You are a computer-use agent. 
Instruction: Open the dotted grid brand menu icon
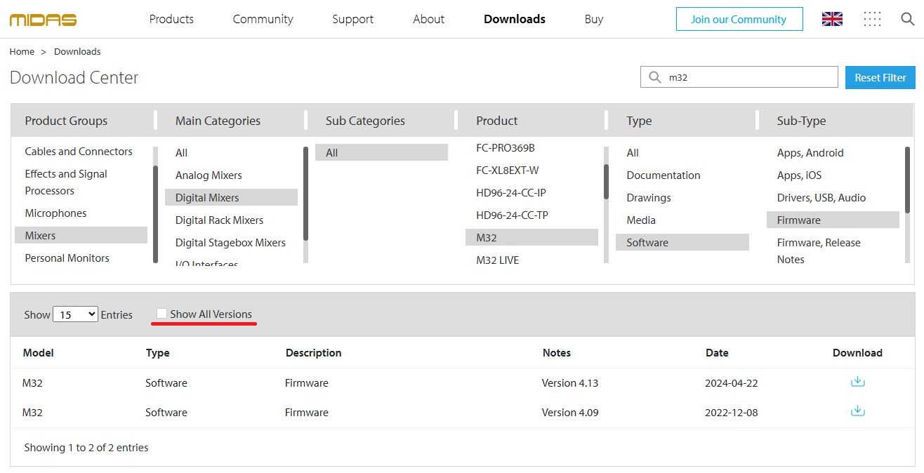click(x=872, y=19)
